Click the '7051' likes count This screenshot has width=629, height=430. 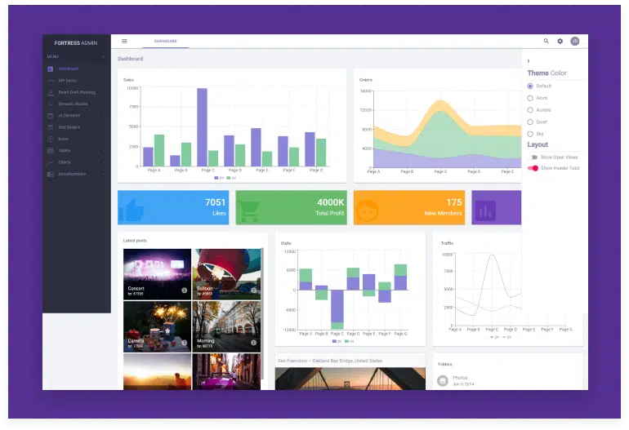click(x=216, y=202)
